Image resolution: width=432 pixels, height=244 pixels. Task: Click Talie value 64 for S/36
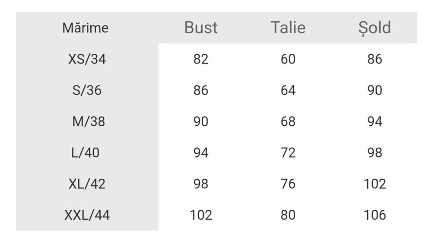[x=288, y=90]
